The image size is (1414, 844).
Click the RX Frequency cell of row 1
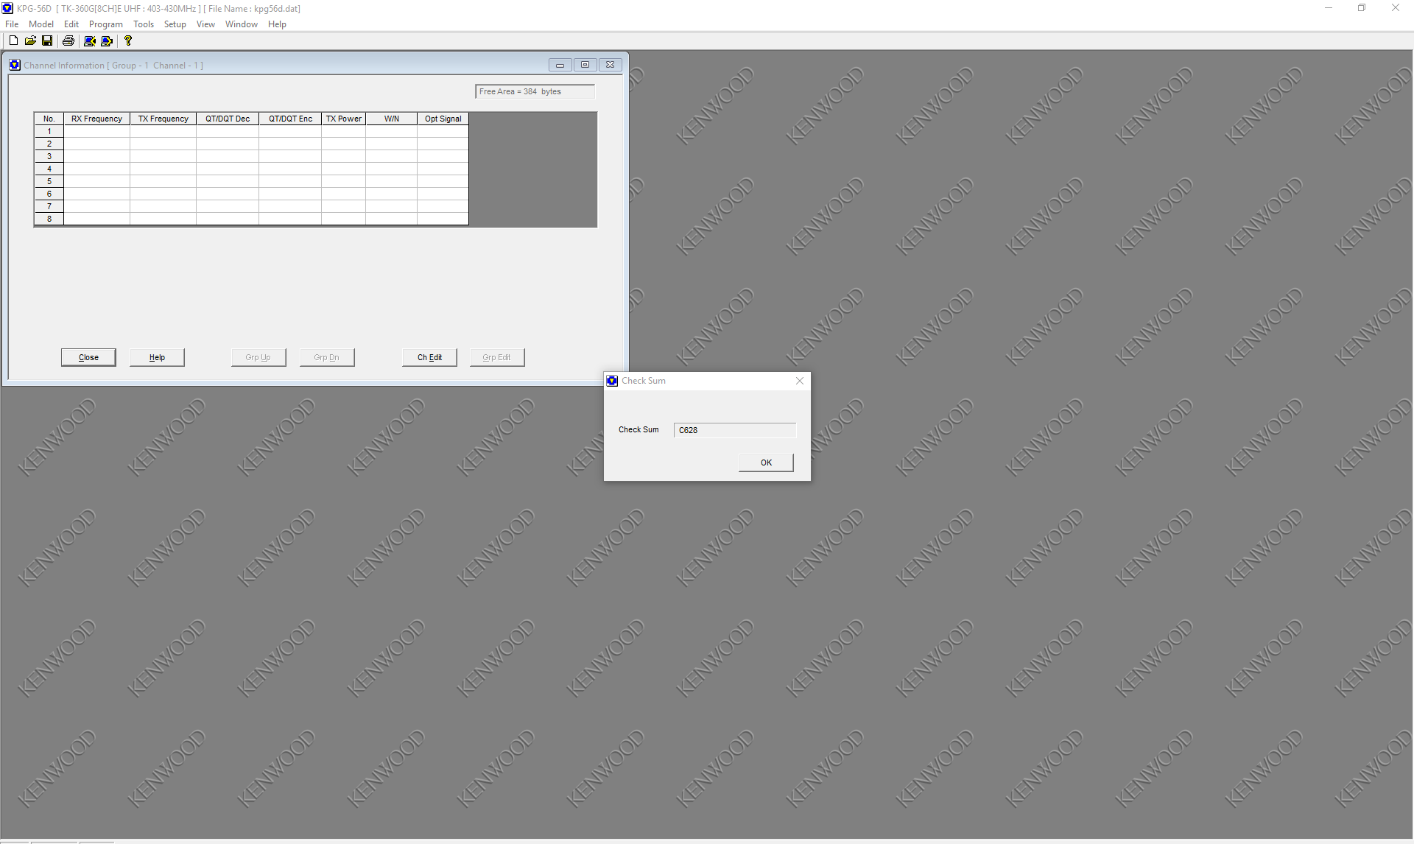(96, 131)
